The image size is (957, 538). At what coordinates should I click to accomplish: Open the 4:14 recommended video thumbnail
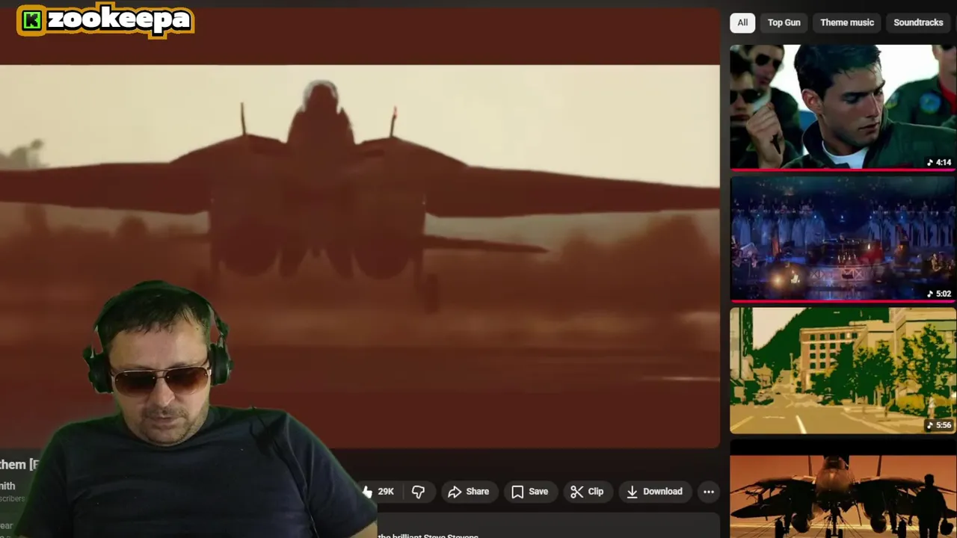843,107
